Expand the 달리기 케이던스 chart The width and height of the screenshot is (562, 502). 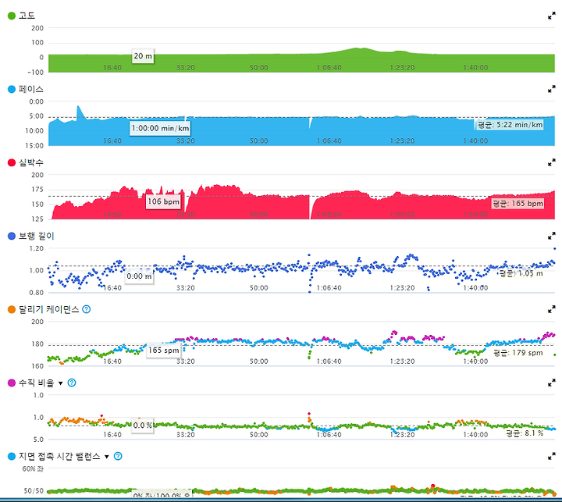coord(552,309)
